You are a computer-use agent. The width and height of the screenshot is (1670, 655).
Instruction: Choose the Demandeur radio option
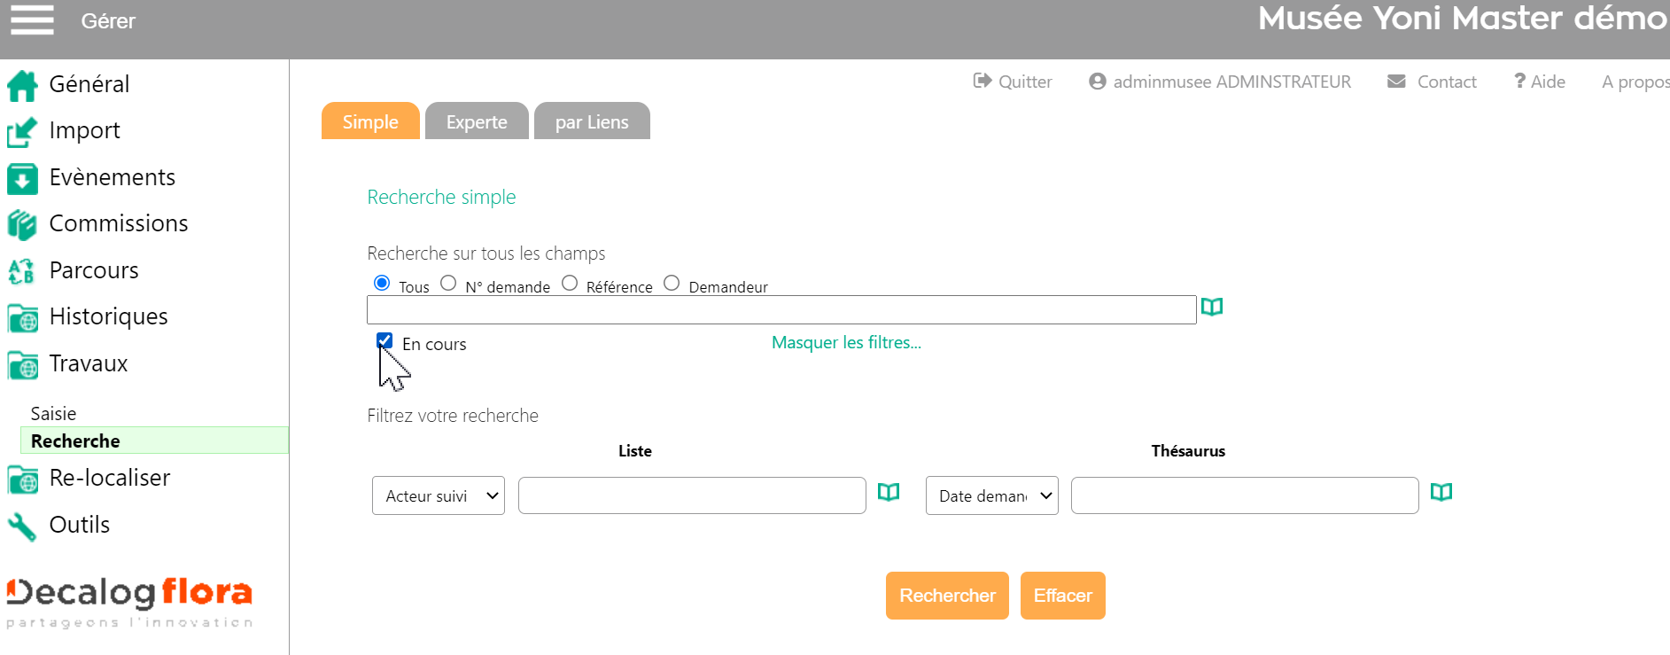[x=672, y=283]
